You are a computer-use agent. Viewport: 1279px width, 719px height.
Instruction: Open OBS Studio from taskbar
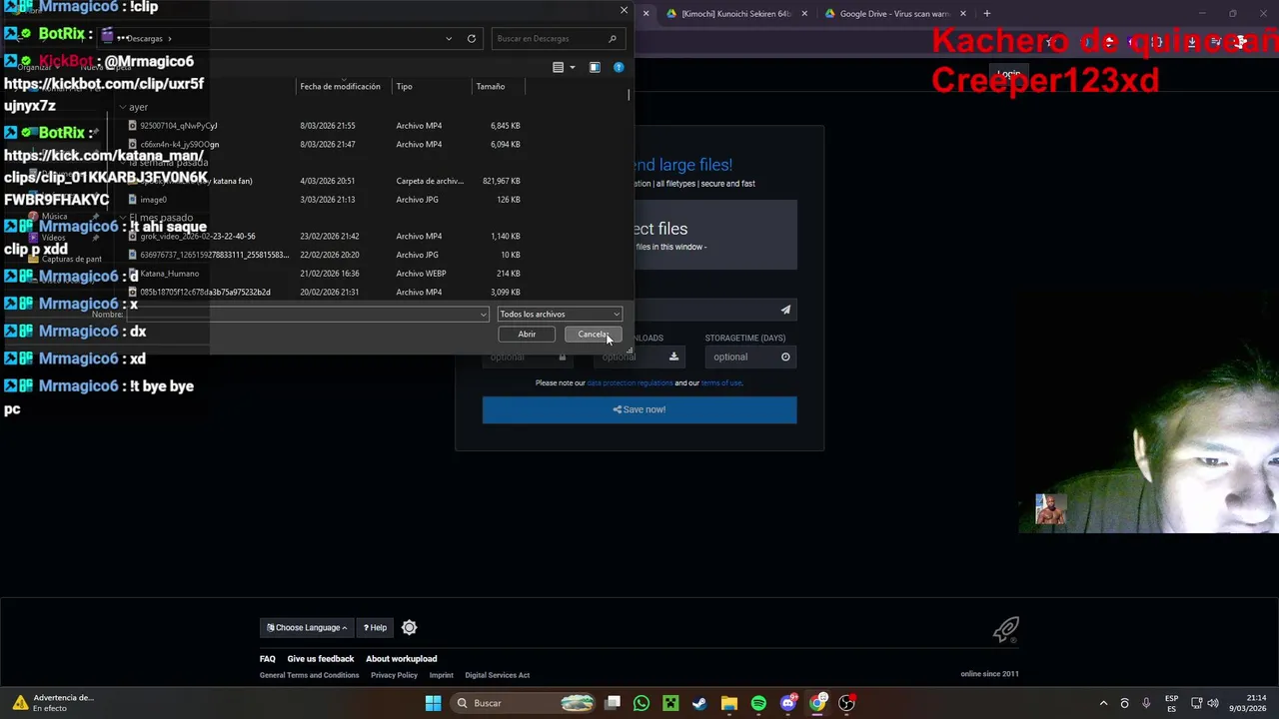pyautogui.click(x=846, y=703)
